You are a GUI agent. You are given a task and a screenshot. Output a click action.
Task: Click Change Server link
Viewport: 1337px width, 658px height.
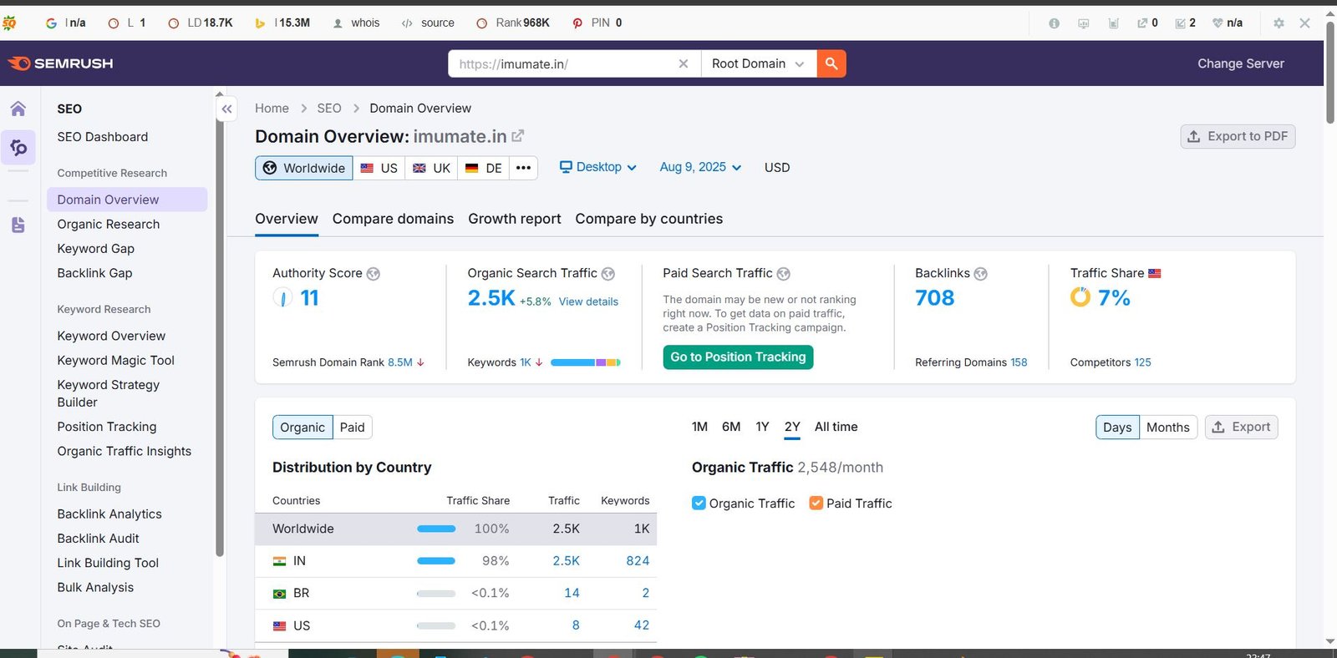1241,63
